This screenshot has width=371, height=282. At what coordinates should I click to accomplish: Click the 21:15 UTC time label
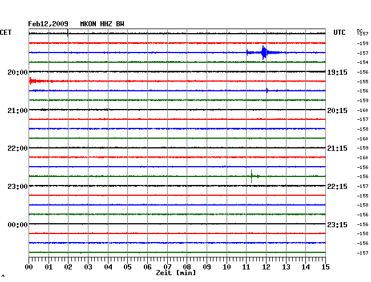(337, 148)
